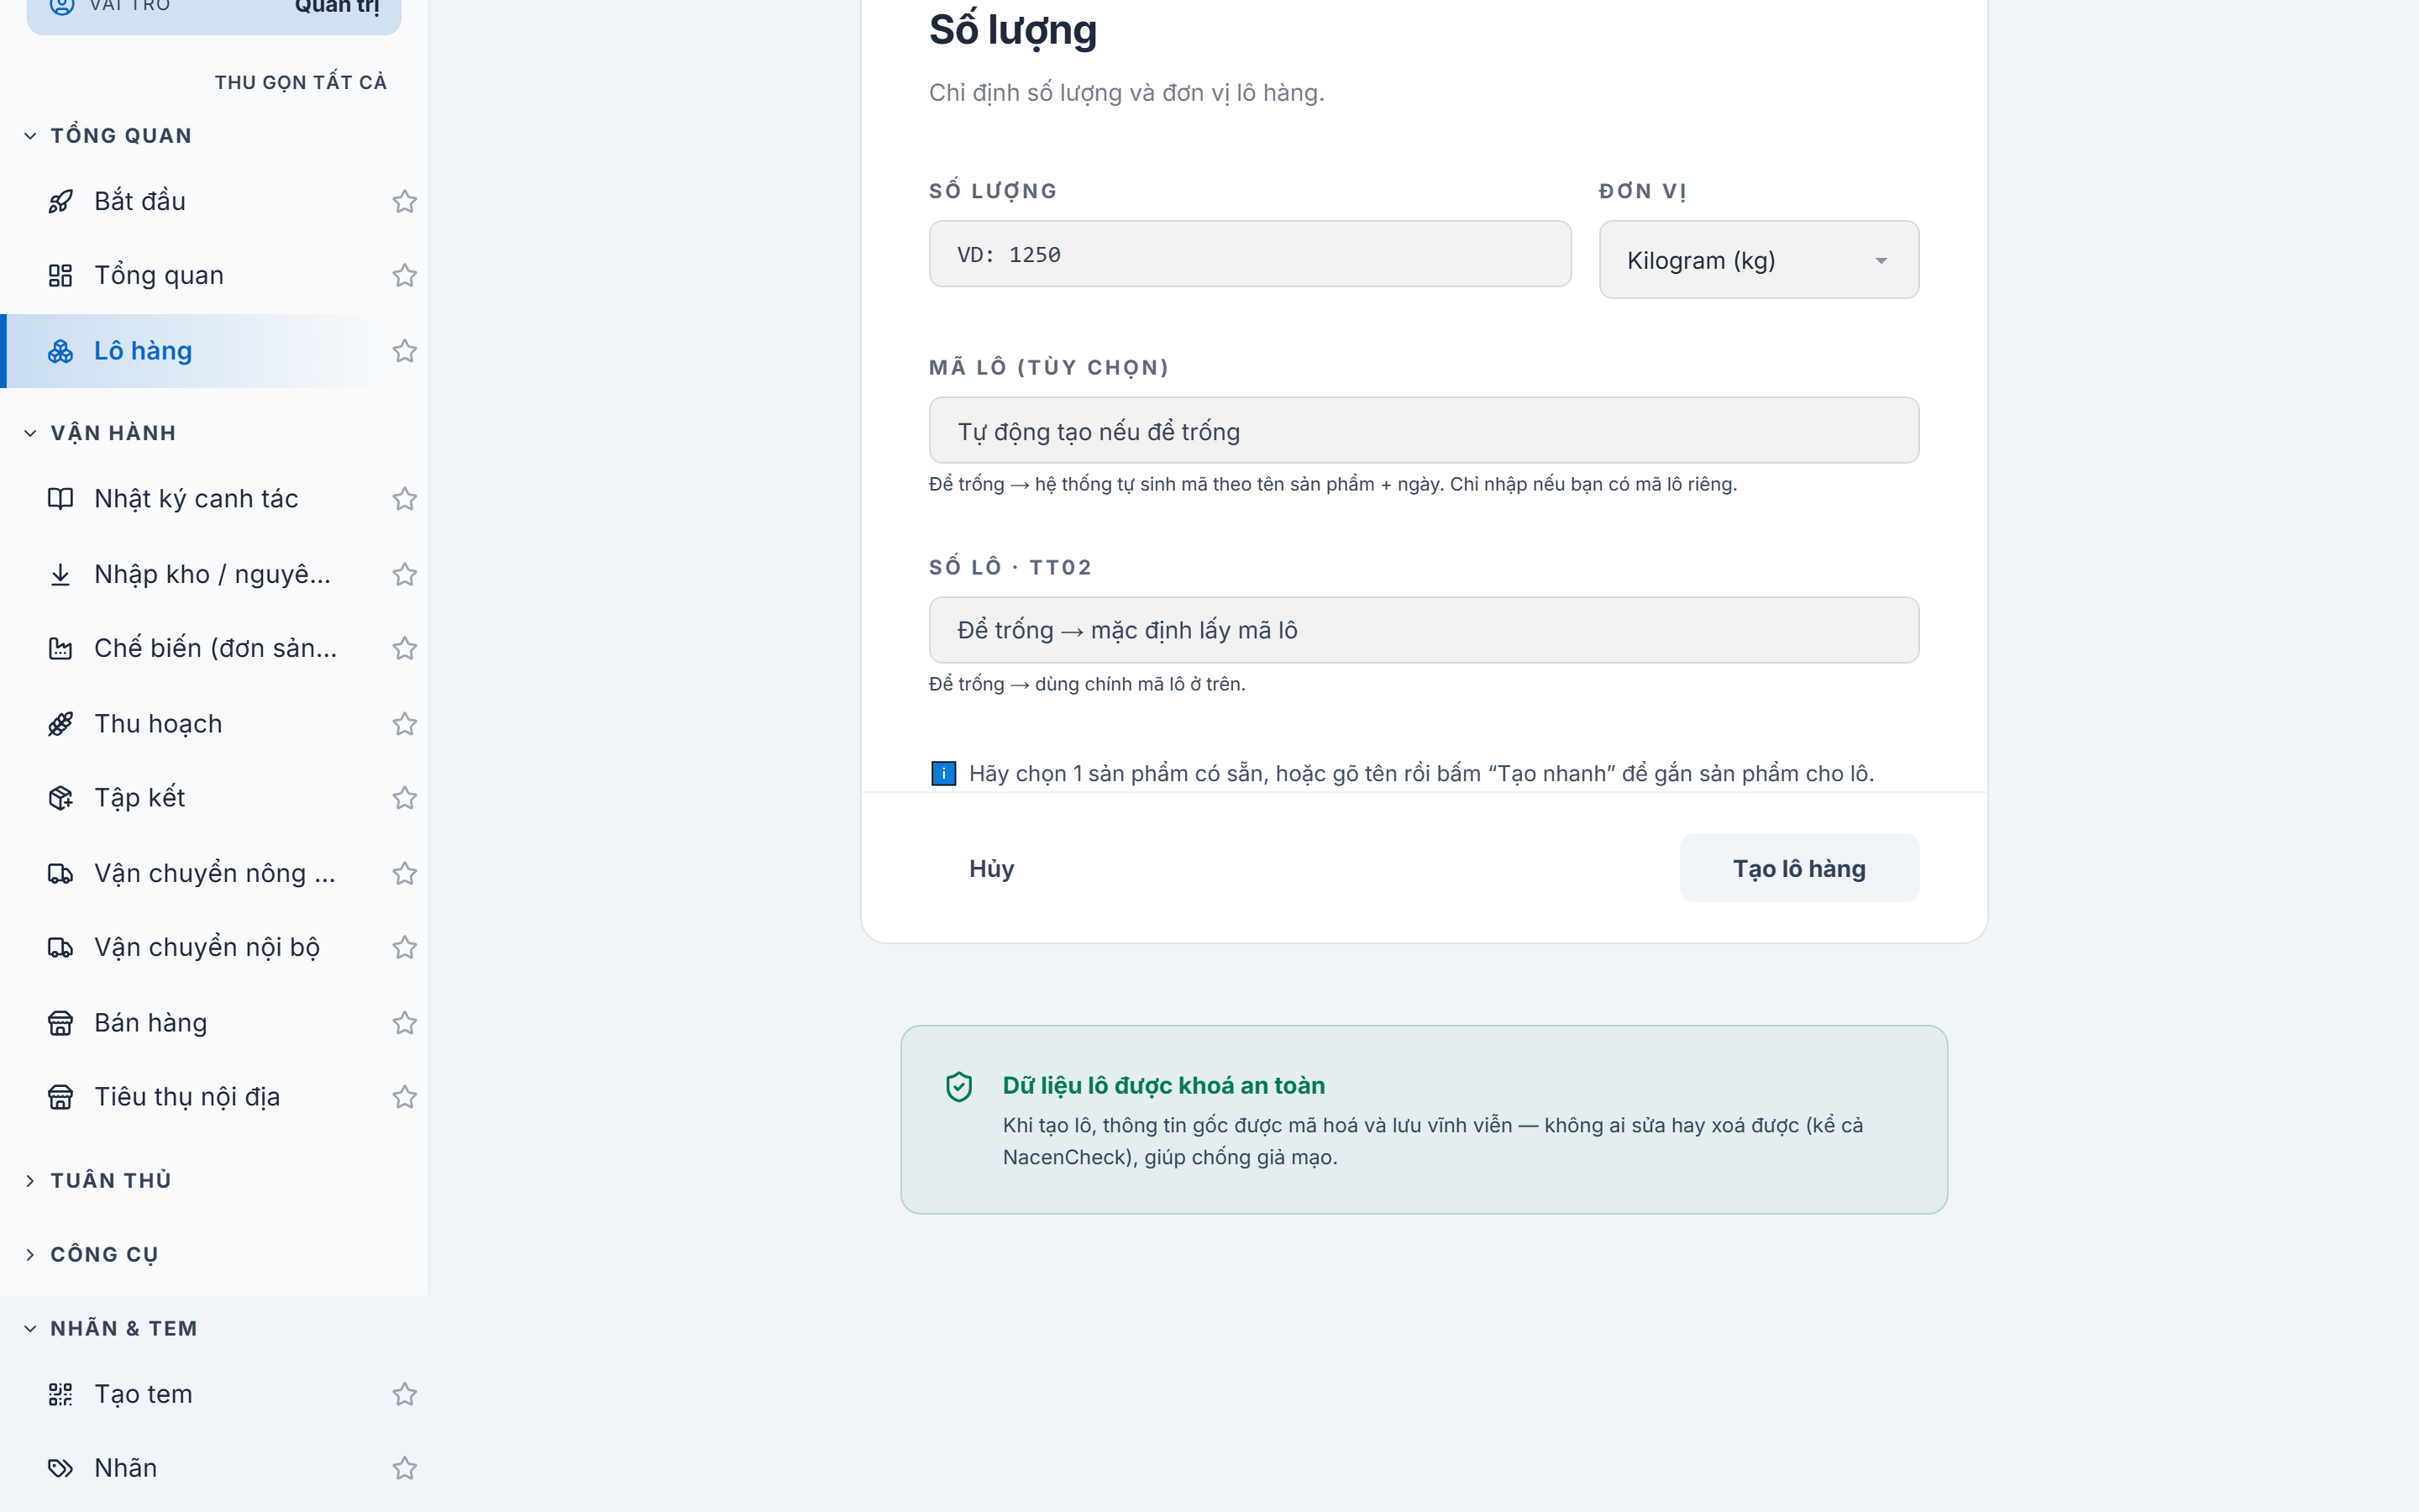2419x1512 pixels.
Task: Toggle the favorite star for Lô hàng
Action: pos(405,351)
